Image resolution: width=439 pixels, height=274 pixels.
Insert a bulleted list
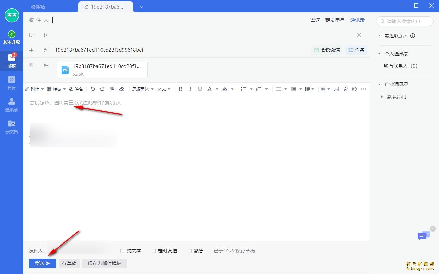pos(244,89)
